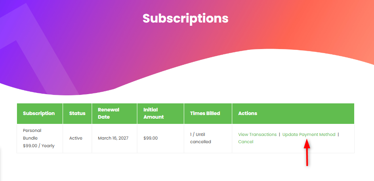
Task: Click the $99.00 initial amount cell
Action: pos(150,138)
